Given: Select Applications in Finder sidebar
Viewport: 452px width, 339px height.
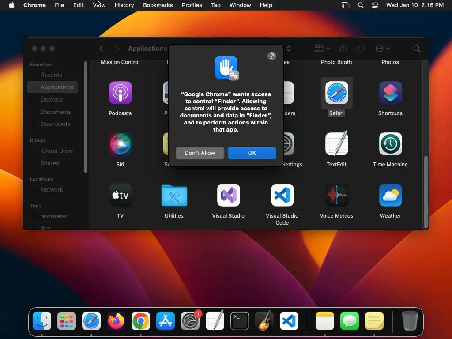Looking at the screenshot, I should point(53,87).
